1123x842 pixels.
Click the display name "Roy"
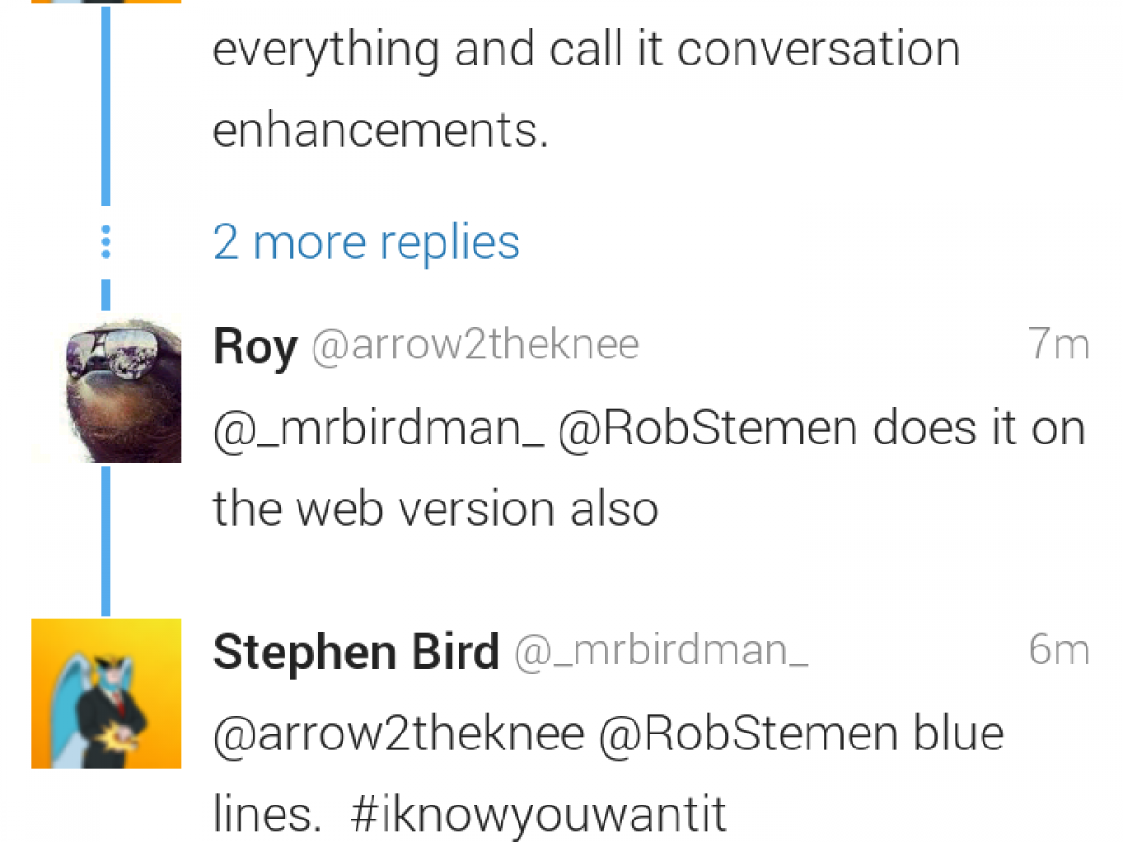click(255, 347)
